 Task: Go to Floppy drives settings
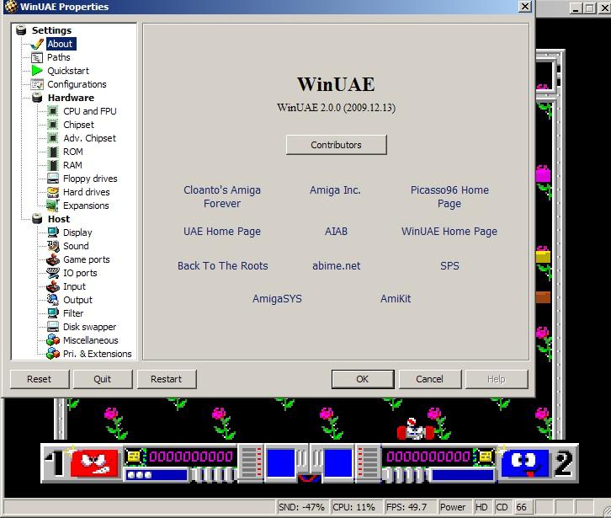pyautogui.click(x=90, y=179)
